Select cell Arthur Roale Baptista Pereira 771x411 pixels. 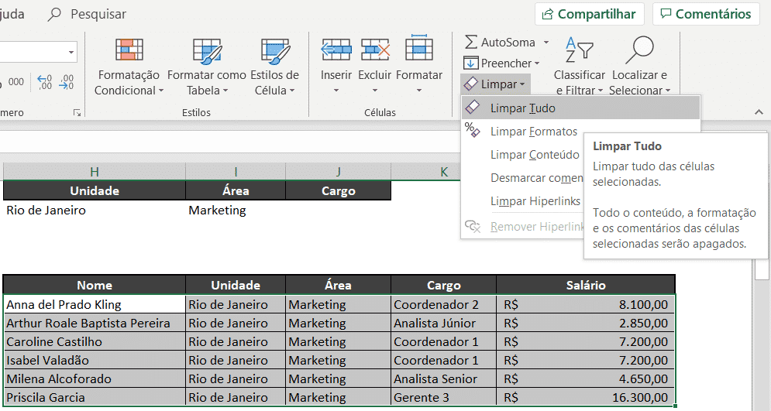pyautogui.click(x=95, y=323)
